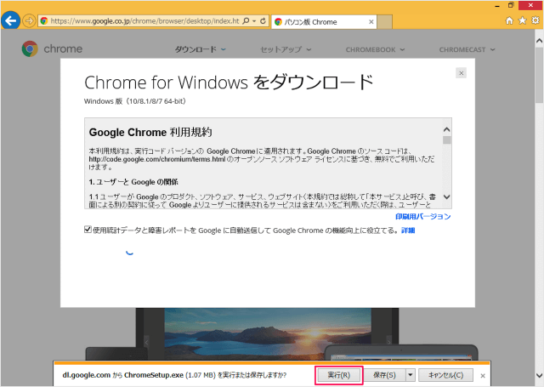Open the IE tools gear icon
The width and height of the screenshot is (544, 387).
tap(533, 20)
